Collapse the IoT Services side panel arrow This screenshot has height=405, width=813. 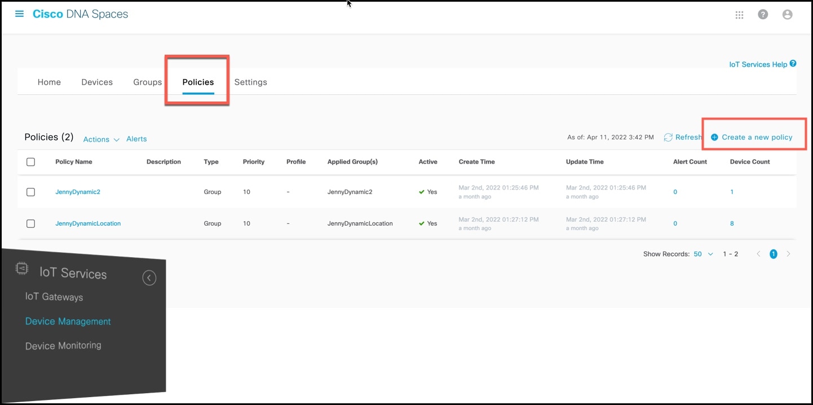click(149, 278)
